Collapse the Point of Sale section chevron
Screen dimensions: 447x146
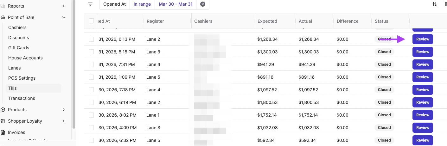coord(64,17)
